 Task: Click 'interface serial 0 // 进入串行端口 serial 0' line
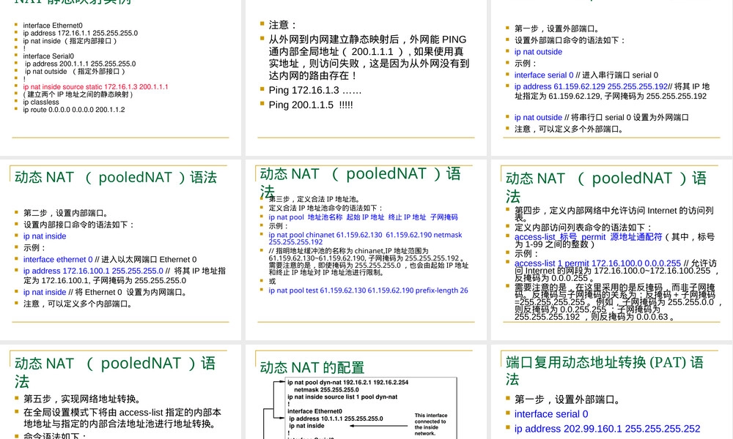[586, 75]
